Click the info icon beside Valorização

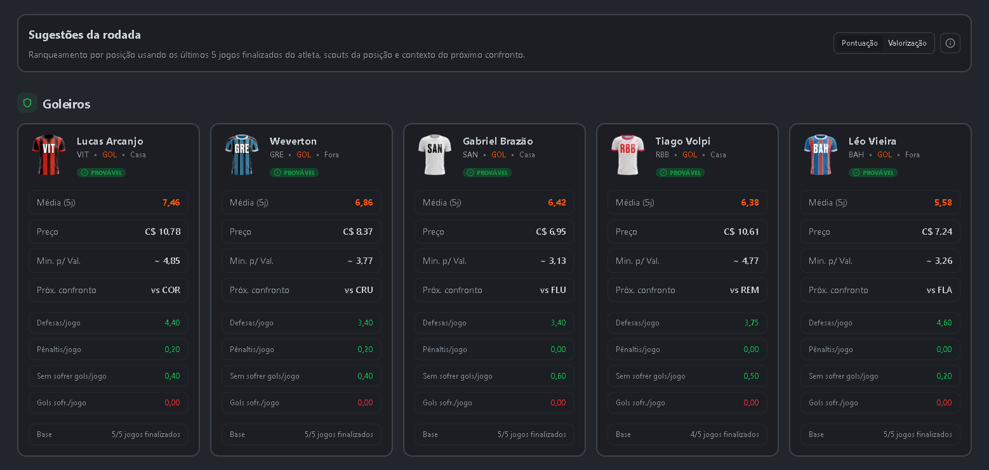click(x=950, y=43)
